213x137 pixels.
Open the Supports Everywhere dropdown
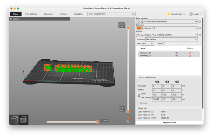(x=171, y=39)
